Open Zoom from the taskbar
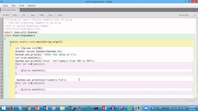The image size is (198, 111). (x=146, y=108)
